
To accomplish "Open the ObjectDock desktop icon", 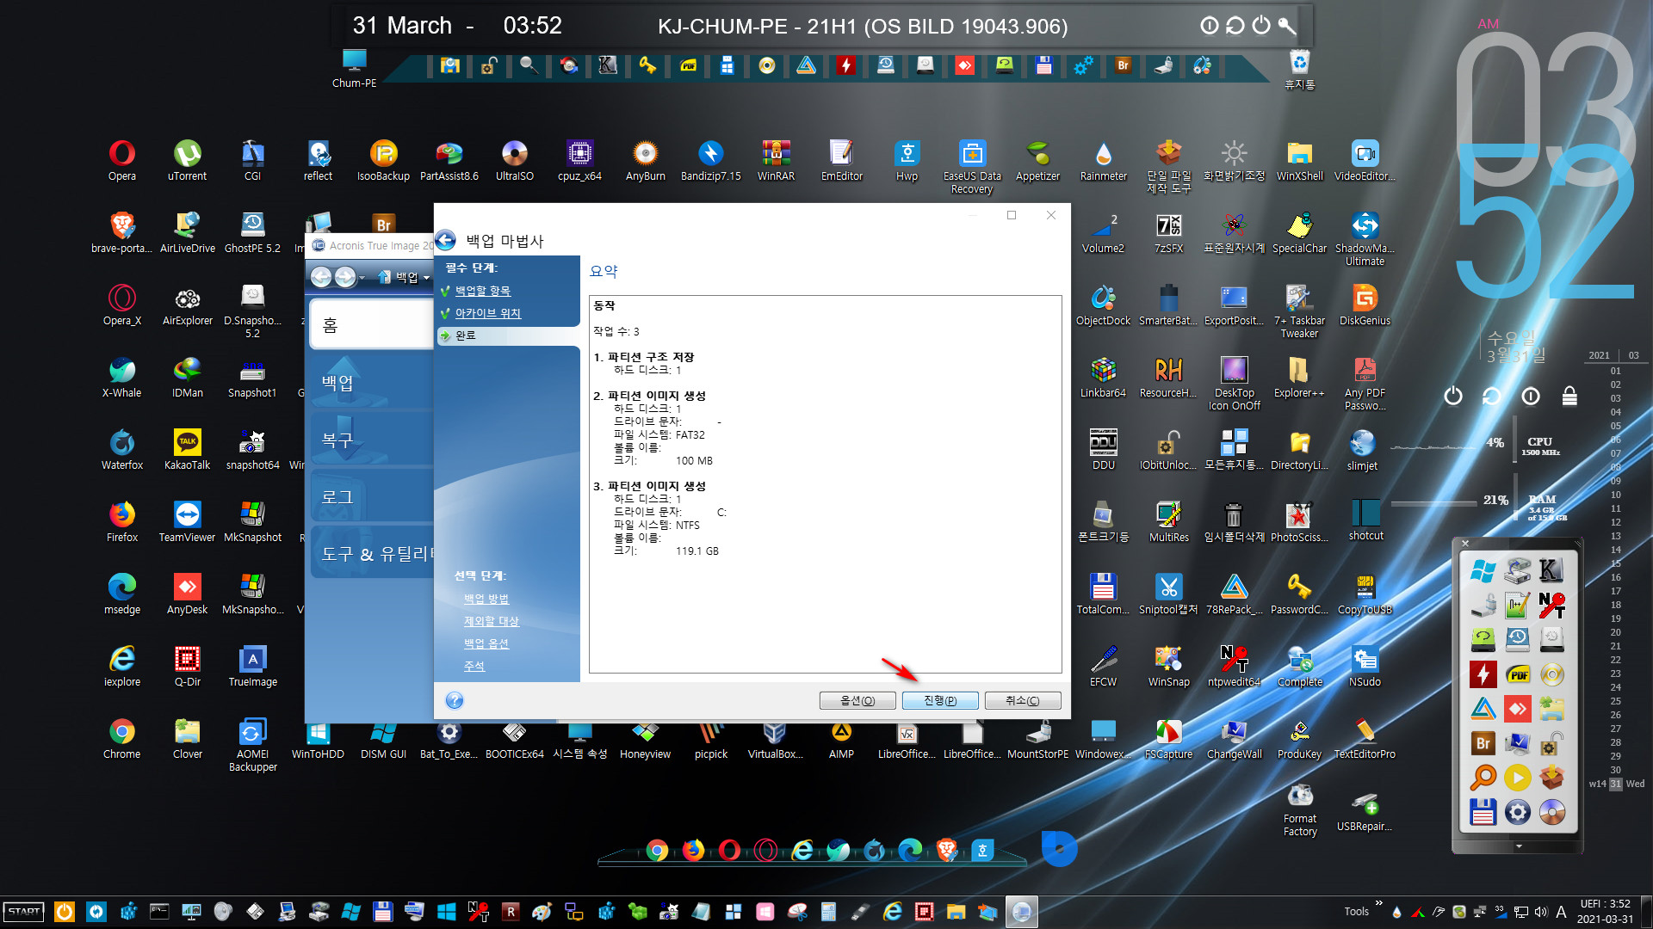I will (x=1103, y=305).
